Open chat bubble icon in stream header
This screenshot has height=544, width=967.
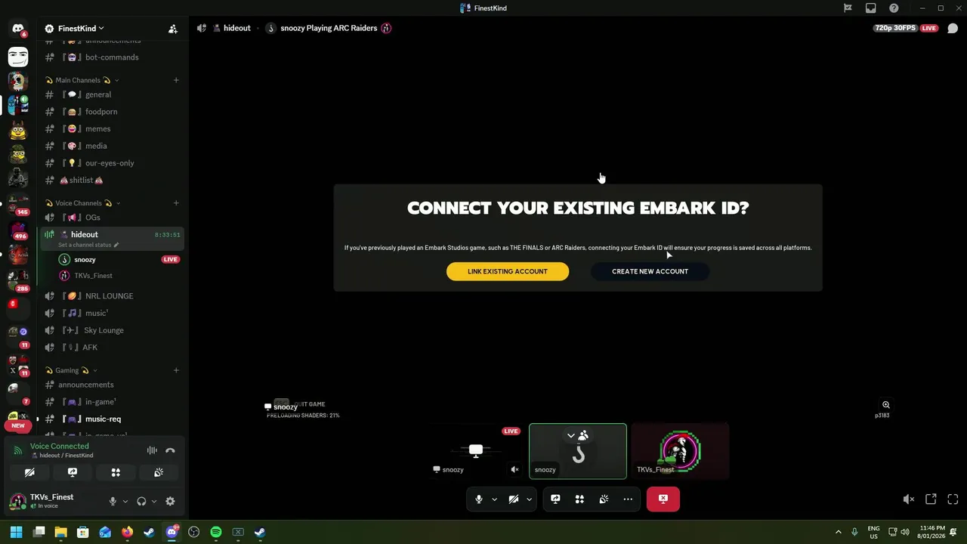953,28
